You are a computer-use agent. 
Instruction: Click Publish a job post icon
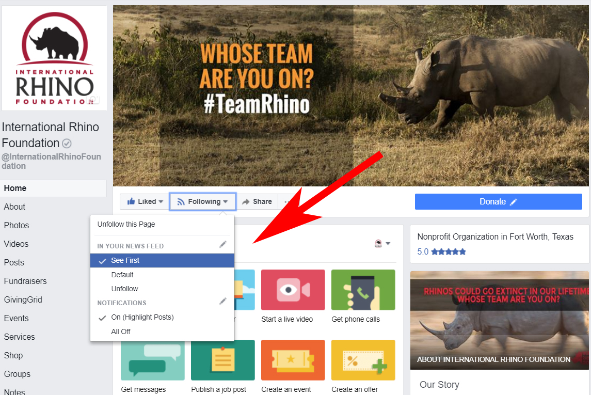(x=223, y=360)
